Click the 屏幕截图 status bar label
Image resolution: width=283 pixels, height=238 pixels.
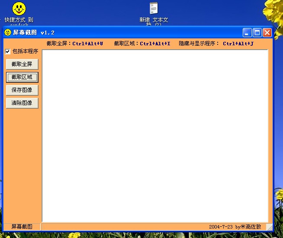[x=22, y=227]
